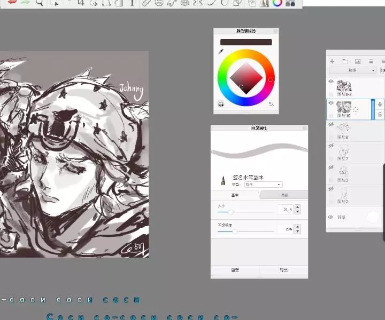Image resolution: width=385 pixels, height=320 pixels.
Task: Enable the Perspective guides tool
Action: [x=184, y=3]
